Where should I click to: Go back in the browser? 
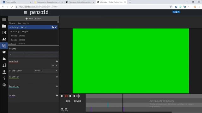coord(3,7)
